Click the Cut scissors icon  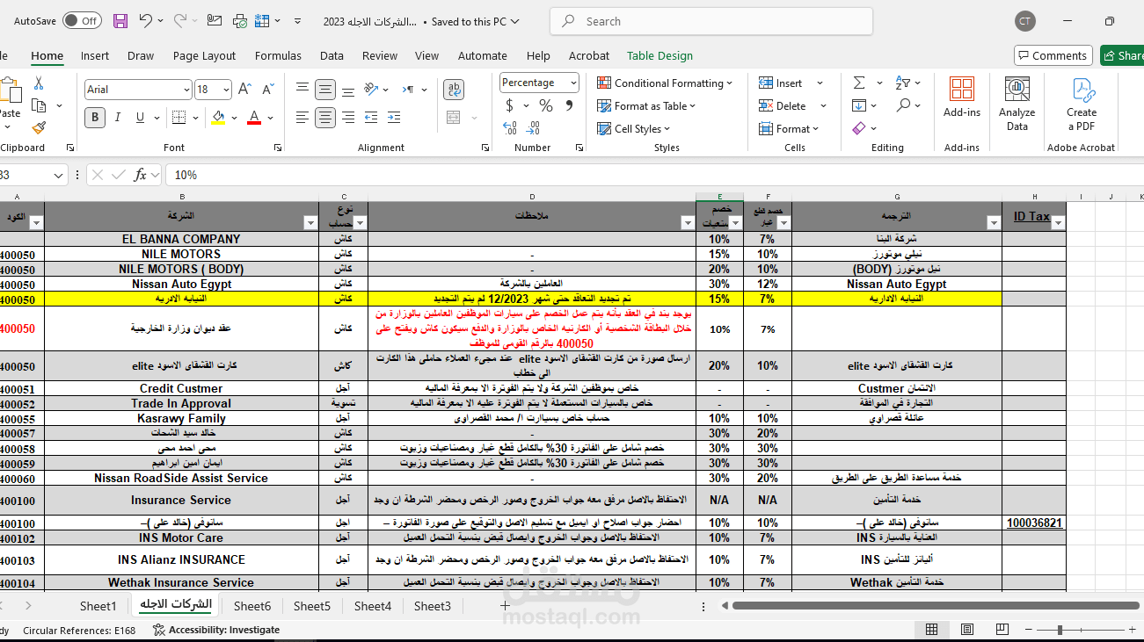[39, 83]
